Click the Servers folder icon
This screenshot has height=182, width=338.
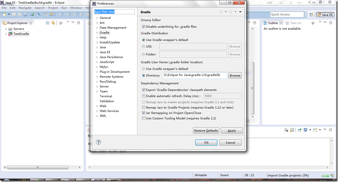[x=10, y=29]
